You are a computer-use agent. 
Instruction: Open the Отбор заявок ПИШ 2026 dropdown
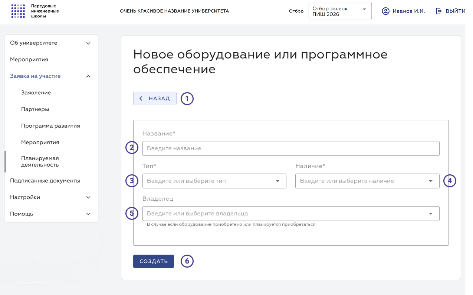coord(340,11)
